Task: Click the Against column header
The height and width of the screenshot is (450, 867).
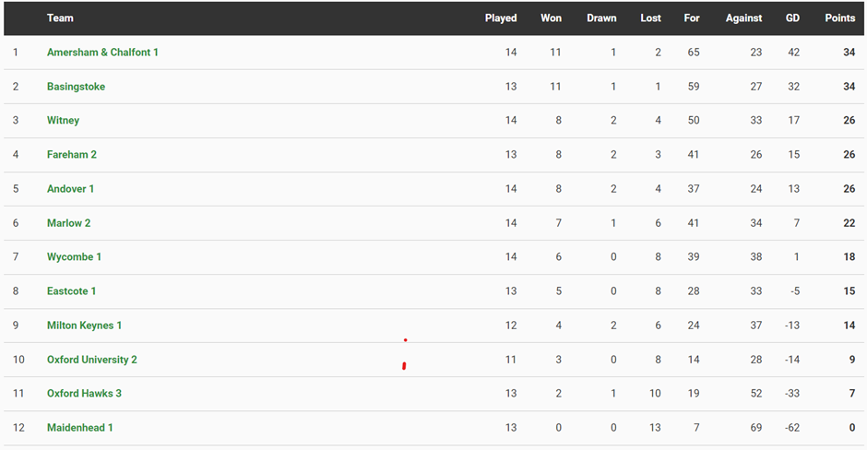Action: [743, 18]
